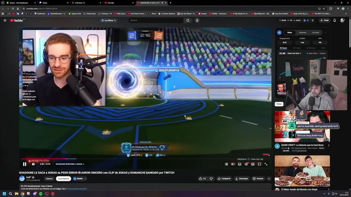
Task: Cast video with Chromecast icon
Action: tap(259, 164)
